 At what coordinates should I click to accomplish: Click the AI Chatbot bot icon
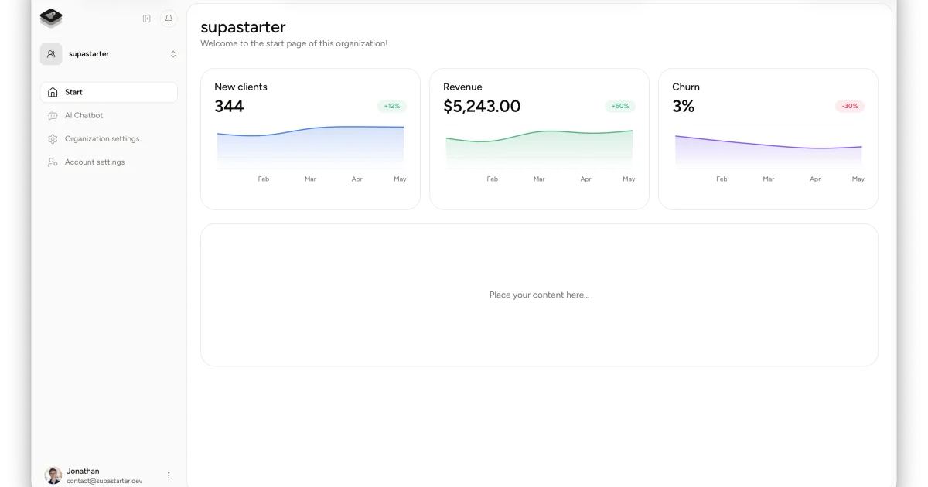pos(53,115)
